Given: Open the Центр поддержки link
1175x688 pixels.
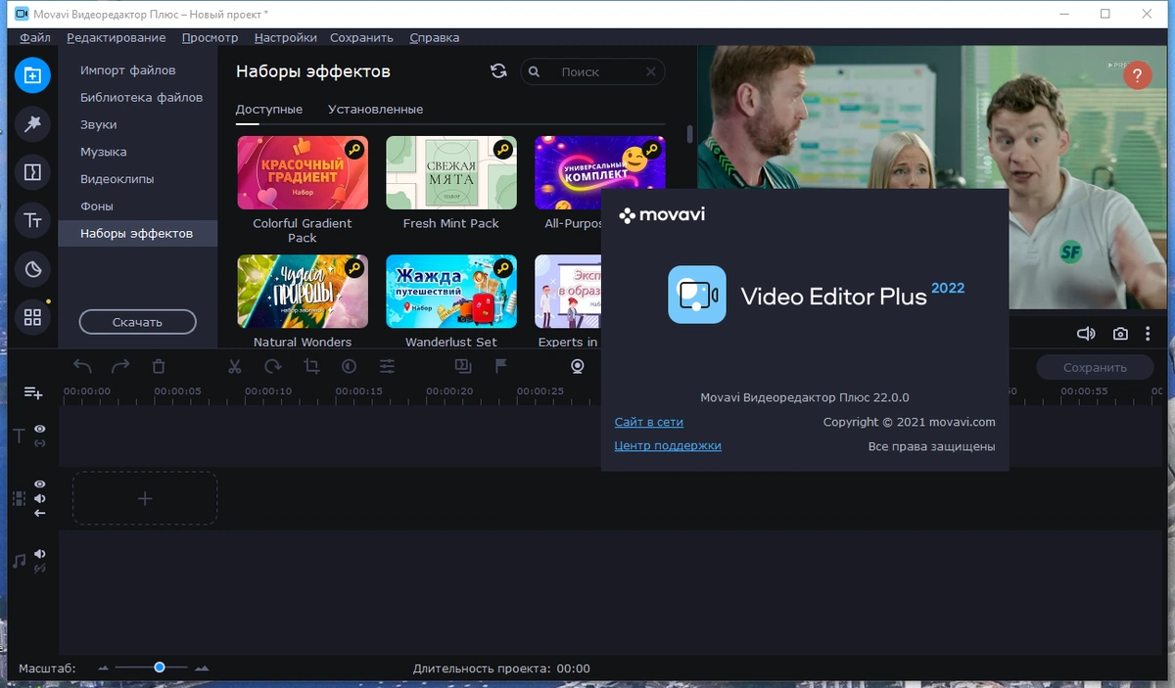Looking at the screenshot, I should coord(668,445).
